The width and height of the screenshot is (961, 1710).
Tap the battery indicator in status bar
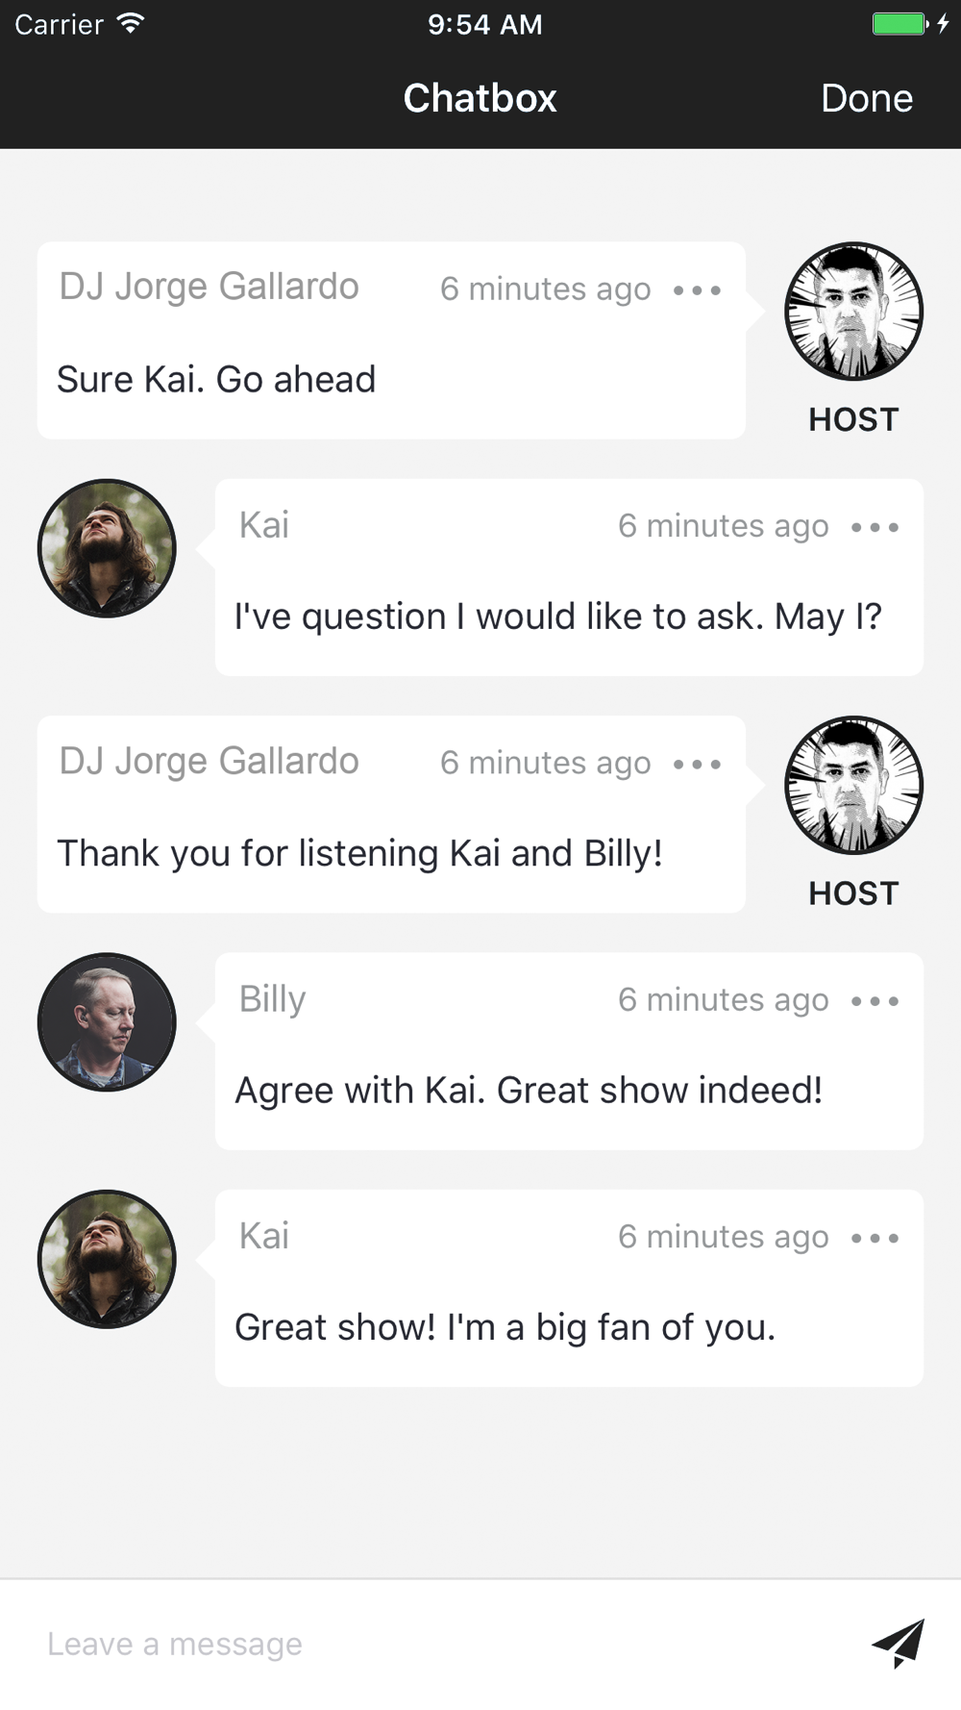click(900, 24)
